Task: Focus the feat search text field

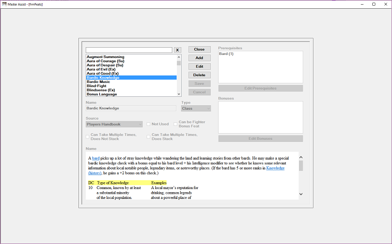Action: tap(129, 50)
